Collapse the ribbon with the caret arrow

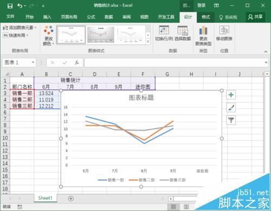[x=266, y=51]
